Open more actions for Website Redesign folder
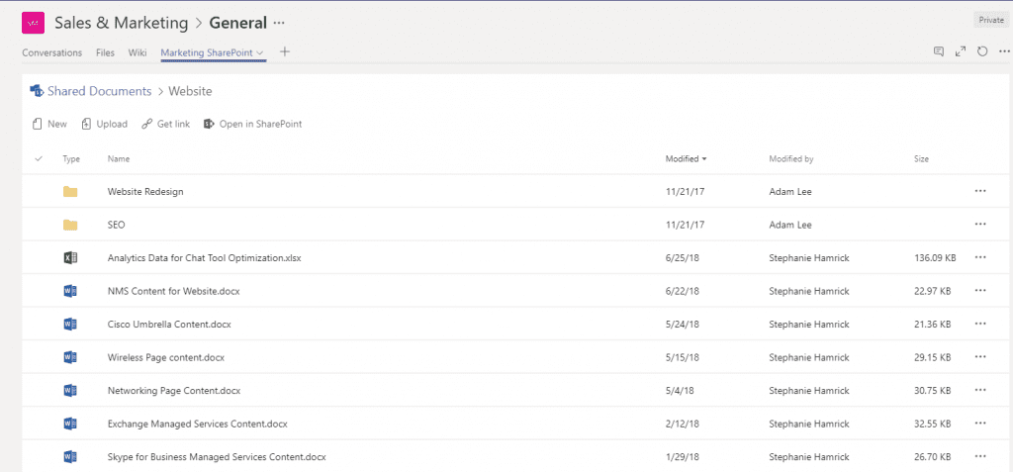Viewport: 1013px width, 472px height. coord(980,191)
